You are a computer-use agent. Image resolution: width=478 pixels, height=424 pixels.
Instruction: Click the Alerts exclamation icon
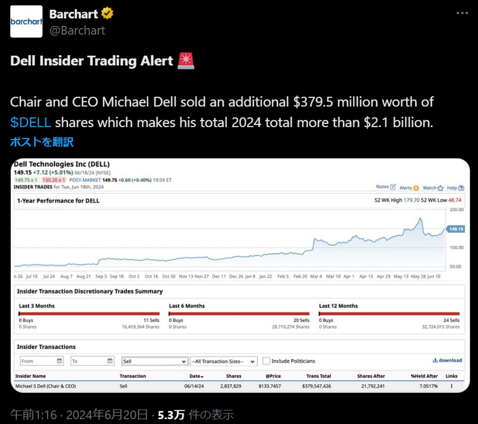click(416, 188)
